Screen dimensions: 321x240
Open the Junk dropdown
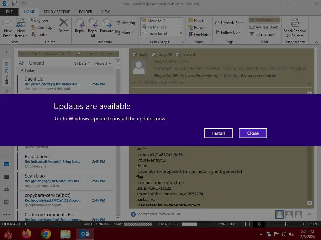39,34
